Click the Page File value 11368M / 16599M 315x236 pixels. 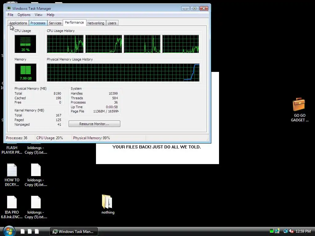tap(106, 111)
